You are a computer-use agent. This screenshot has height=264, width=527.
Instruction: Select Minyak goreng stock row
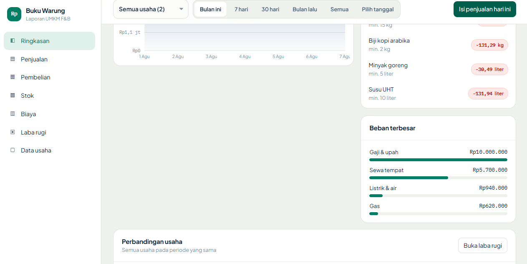click(438, 69)
